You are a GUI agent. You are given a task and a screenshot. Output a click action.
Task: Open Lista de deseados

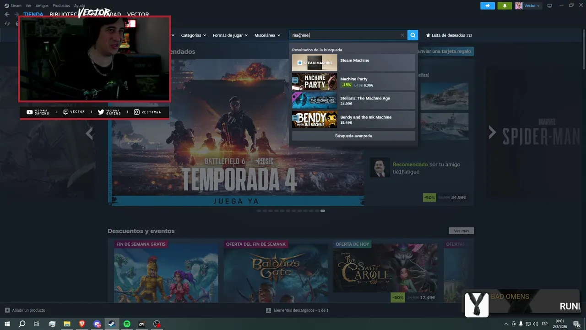[x=449, y=35]
